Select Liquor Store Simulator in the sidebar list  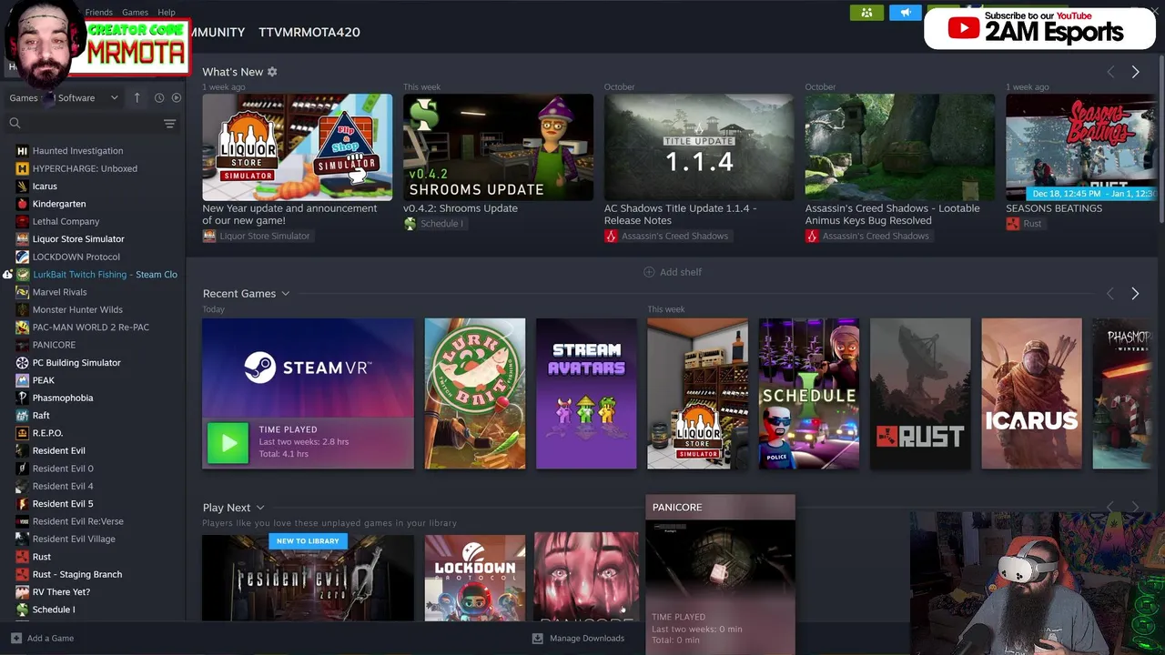point(78,239)
